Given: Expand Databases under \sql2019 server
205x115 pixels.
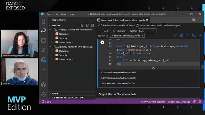Looking at the screenshot, I should (x=52, y=51).
